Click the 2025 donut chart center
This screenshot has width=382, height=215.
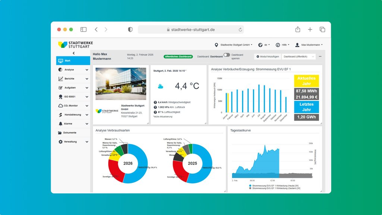point(192,163)
